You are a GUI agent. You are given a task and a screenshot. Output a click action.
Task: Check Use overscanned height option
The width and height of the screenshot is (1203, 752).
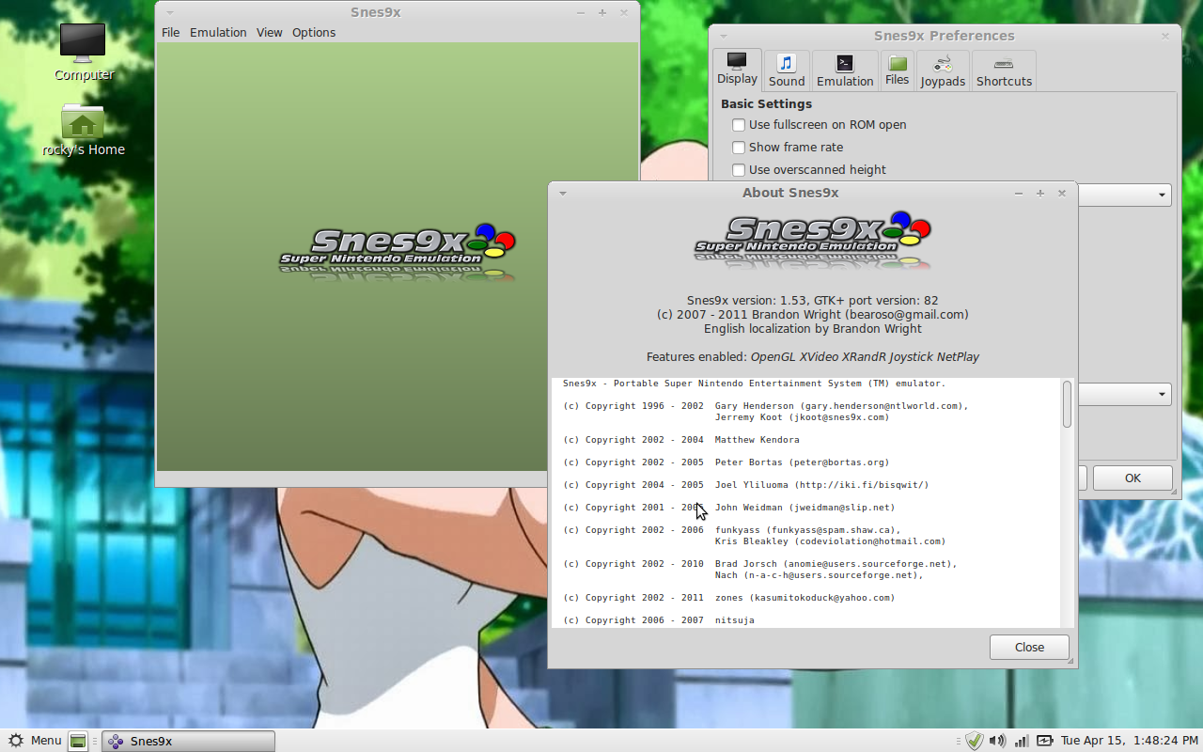(739, 170)
